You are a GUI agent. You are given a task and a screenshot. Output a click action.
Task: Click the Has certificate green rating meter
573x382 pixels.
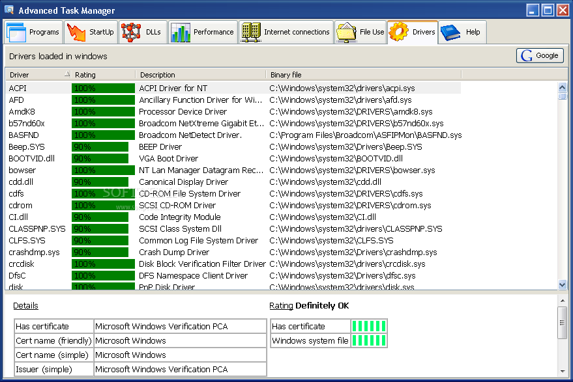pyautogui.click(x=369, y=326)
